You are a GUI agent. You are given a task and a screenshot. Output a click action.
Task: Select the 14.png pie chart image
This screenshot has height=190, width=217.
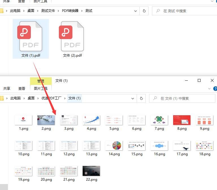(114, 146)
